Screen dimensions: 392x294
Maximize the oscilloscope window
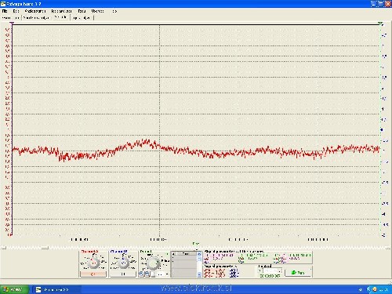coord(381,4)
